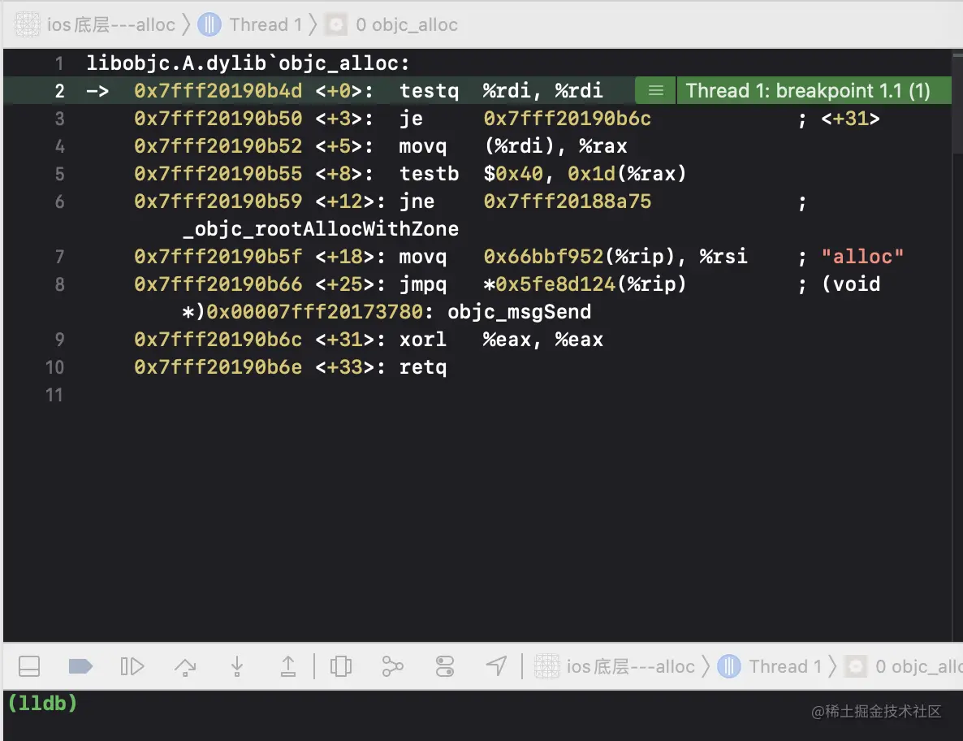The height and width of the screenshot is (741, 963).
Task: Toggle breakpoints activation in debug bar
Action: [x=80, y=666]
